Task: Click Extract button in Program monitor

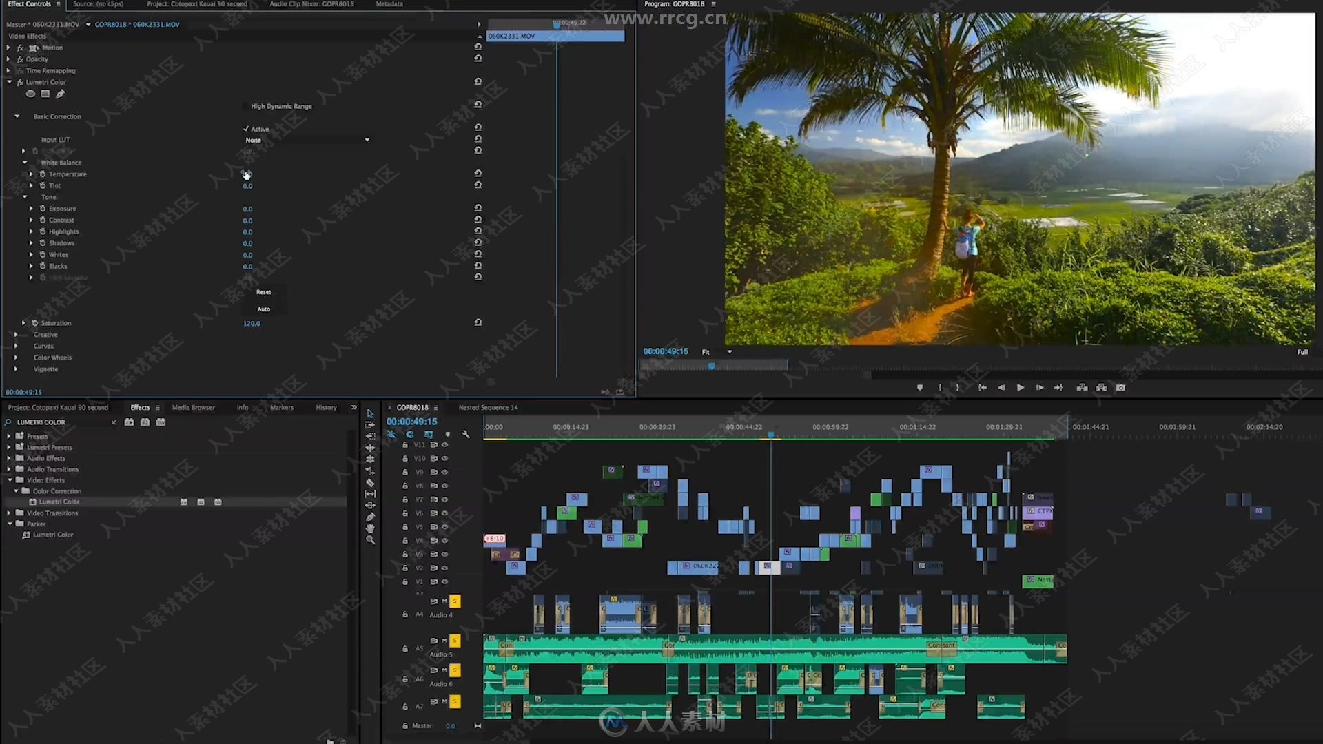Action: 1101,388
